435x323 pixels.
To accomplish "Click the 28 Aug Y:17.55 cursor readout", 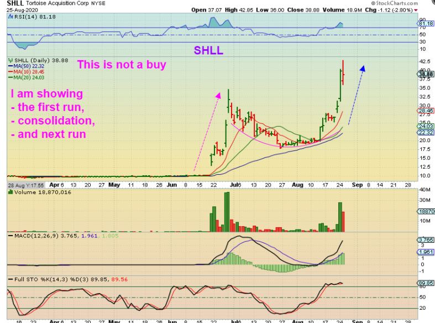I will coord(26,185).
